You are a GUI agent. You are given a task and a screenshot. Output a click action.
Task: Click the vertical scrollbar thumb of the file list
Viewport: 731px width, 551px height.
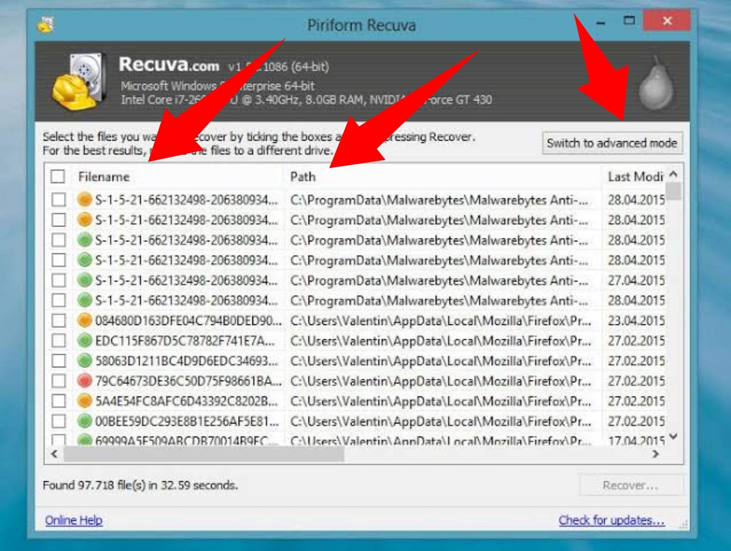click(674, 191)
